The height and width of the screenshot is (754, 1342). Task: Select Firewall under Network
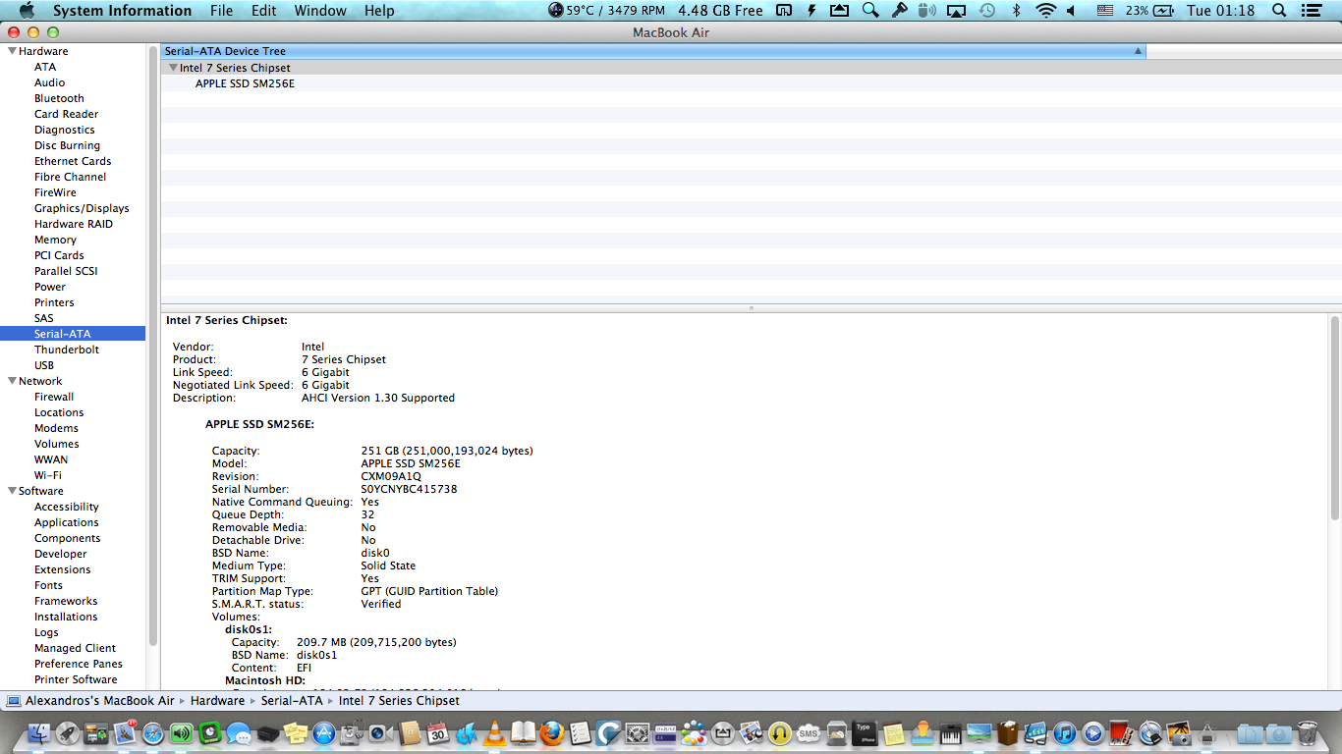point(54,397)
